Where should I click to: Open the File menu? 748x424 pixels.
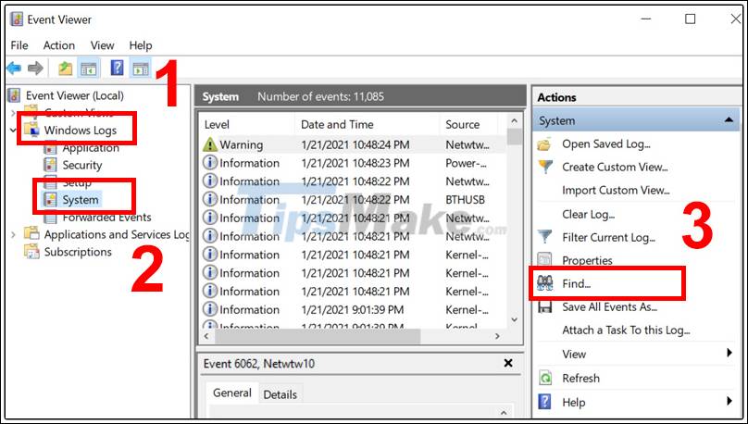19,45
